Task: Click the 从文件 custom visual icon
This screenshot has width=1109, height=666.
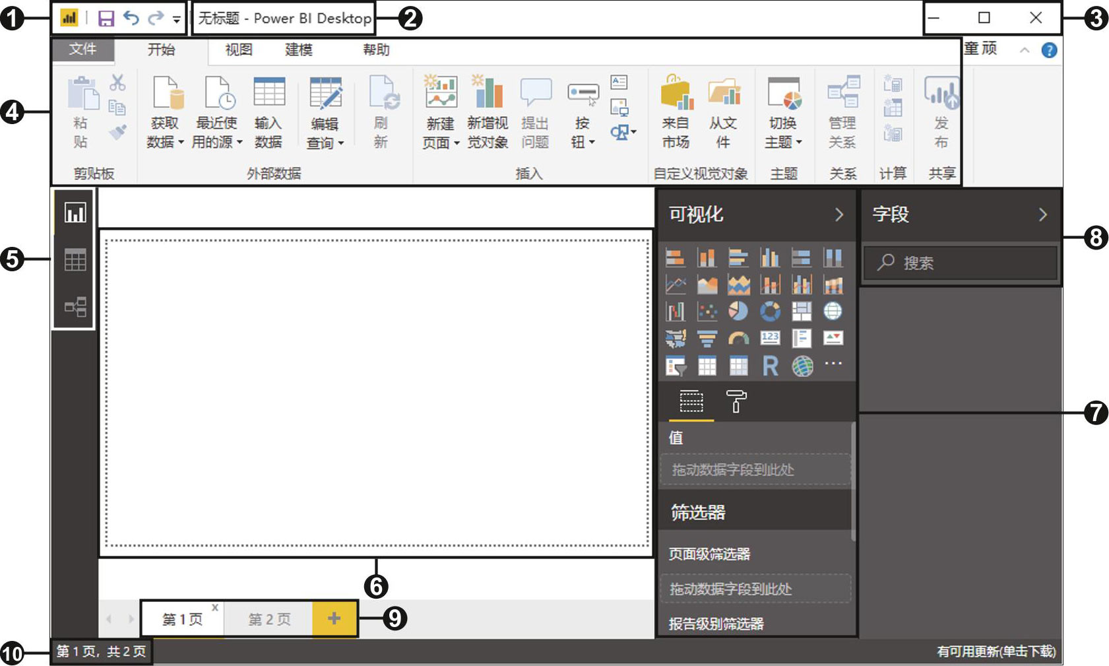Action: point(724,92)
